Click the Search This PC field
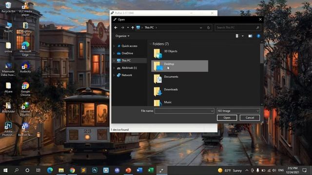The height and width of the screenshot is (175, 312). (x=238, y=28)
